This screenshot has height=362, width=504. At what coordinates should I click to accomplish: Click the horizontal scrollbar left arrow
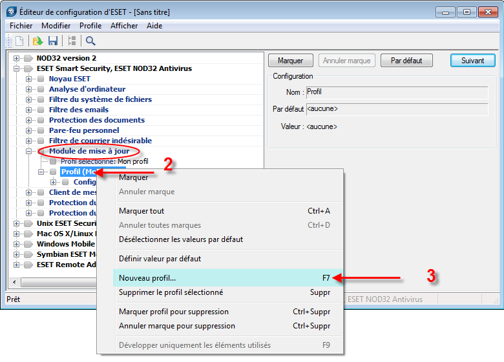(x=13, y=283)
